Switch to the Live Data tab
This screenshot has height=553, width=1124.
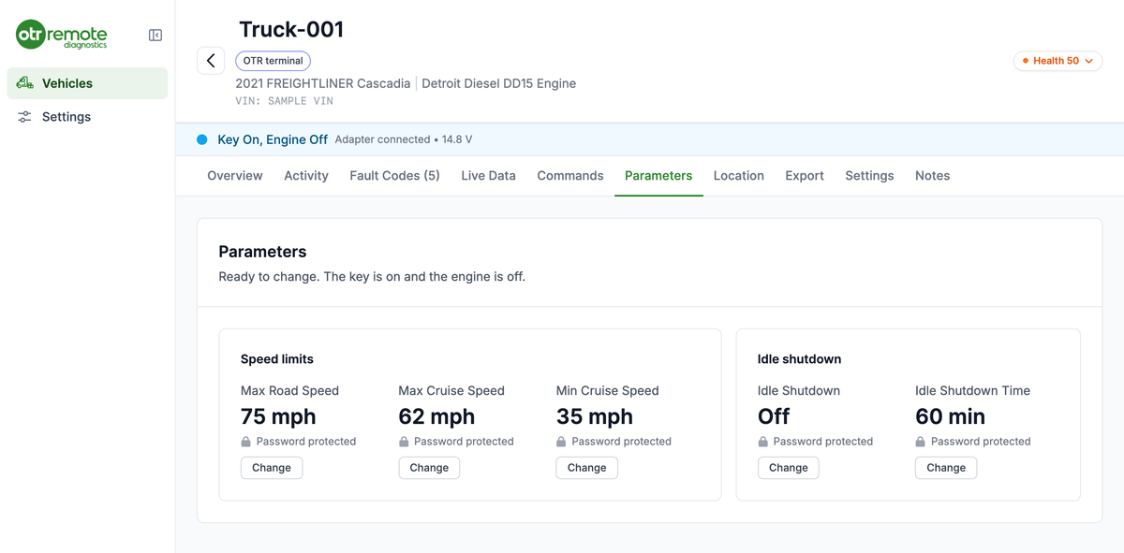(x=488, y=176)
